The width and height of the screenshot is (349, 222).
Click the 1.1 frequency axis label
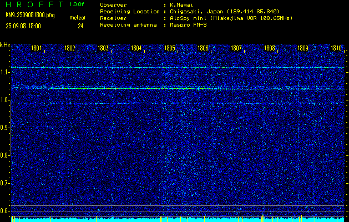tap(4, 72)
